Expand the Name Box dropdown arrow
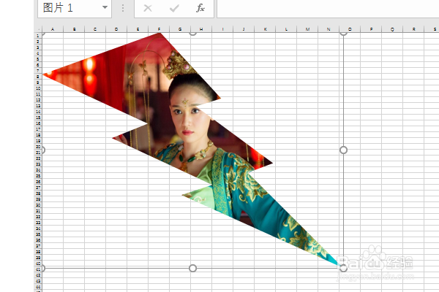The image size is (439, 292). click(x=105, y=7)
